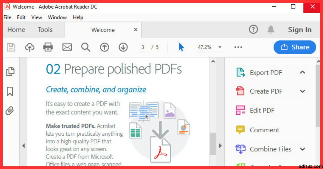The image size is (323, 169).
Task: Open more tools three-dots icon
Action: [238, 47]
